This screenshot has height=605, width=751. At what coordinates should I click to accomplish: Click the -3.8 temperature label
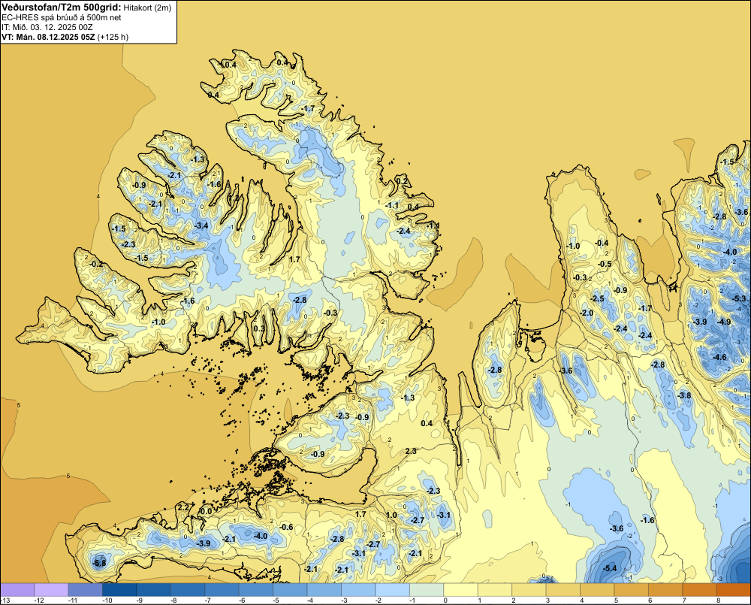coord(684,395)
